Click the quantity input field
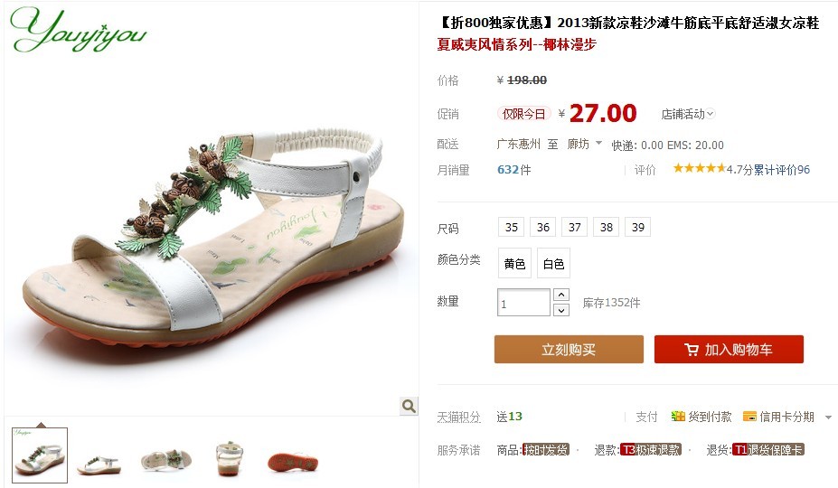This screenshot has height=488, width=838. (523, 303)
